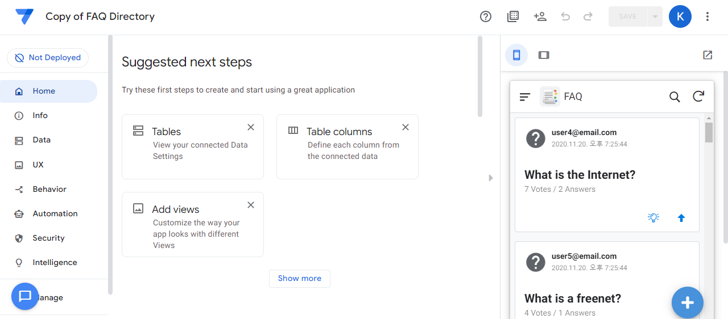Click the Tables card icon

point(138,131)
